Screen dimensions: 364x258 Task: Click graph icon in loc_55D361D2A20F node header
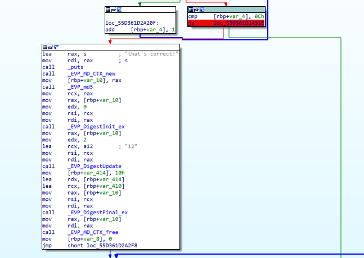pyautogui.click(x=119, y=10)
